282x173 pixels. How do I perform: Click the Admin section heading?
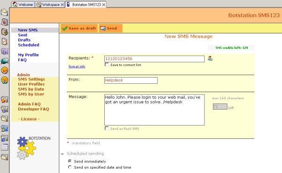(23, 75)
